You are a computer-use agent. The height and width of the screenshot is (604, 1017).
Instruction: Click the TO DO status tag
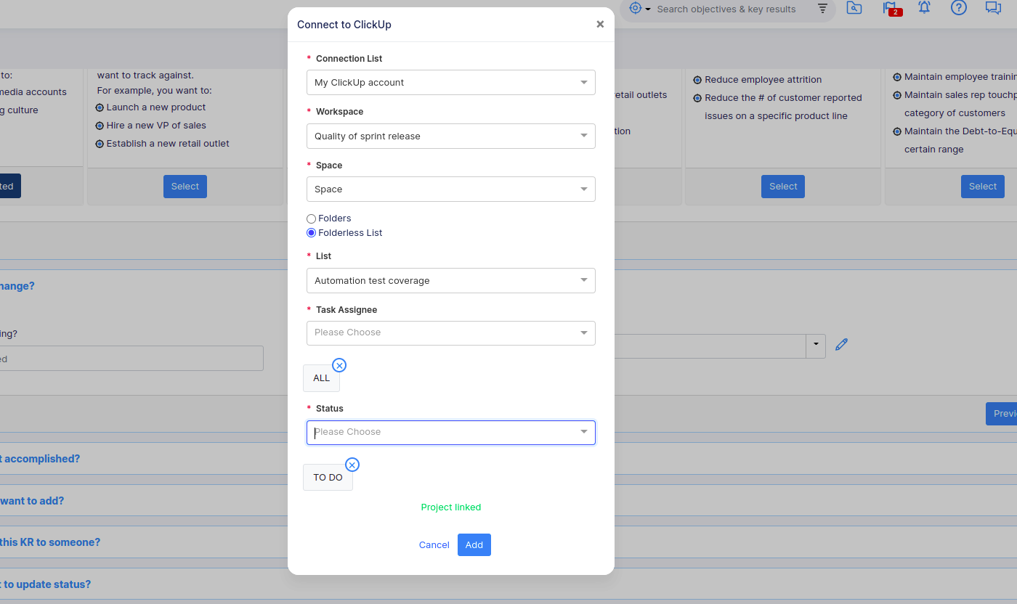tap(328, 477)
